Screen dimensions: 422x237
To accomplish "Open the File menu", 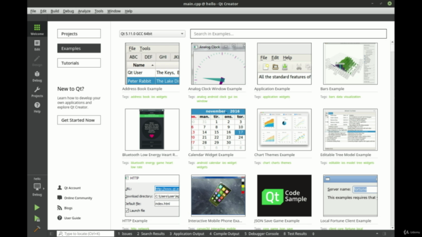I will click(33, 11).
